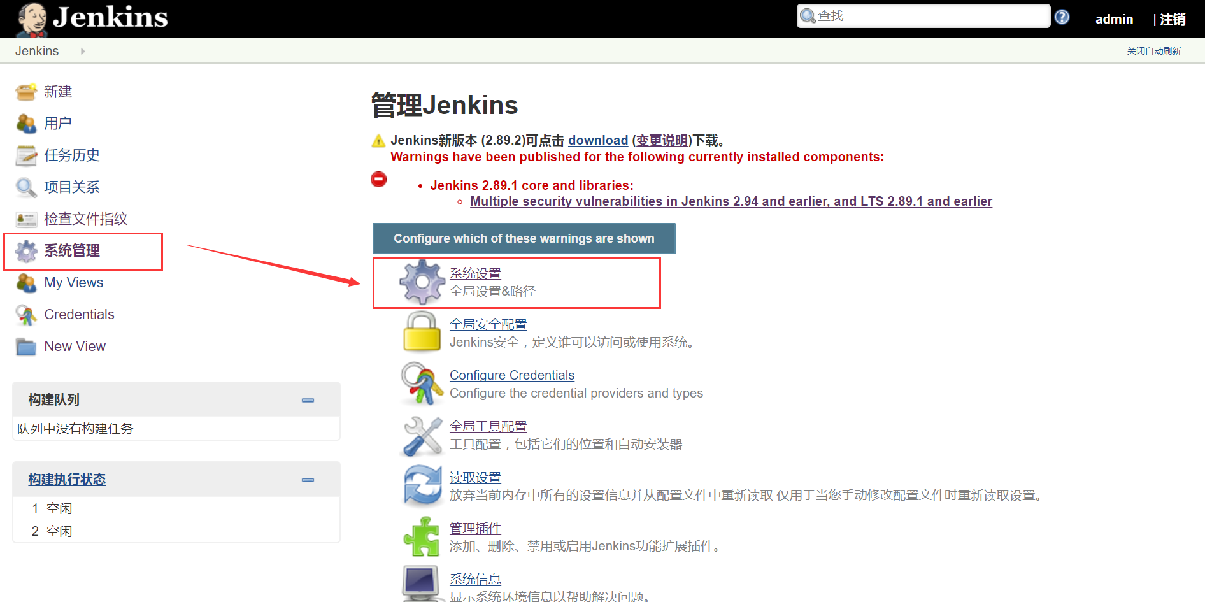The height and width of the screenshot is (602, 1205).
Task: Click the 构建执行状态 heading link
Action: (67, 479)
